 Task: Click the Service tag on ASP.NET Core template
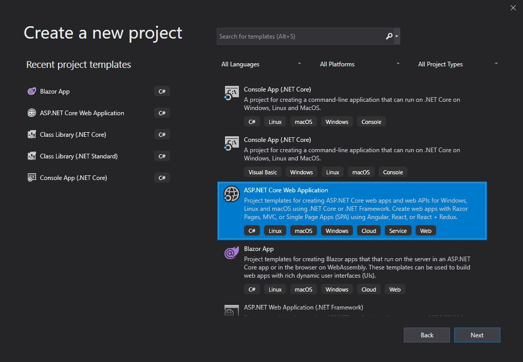click(398, 231)
